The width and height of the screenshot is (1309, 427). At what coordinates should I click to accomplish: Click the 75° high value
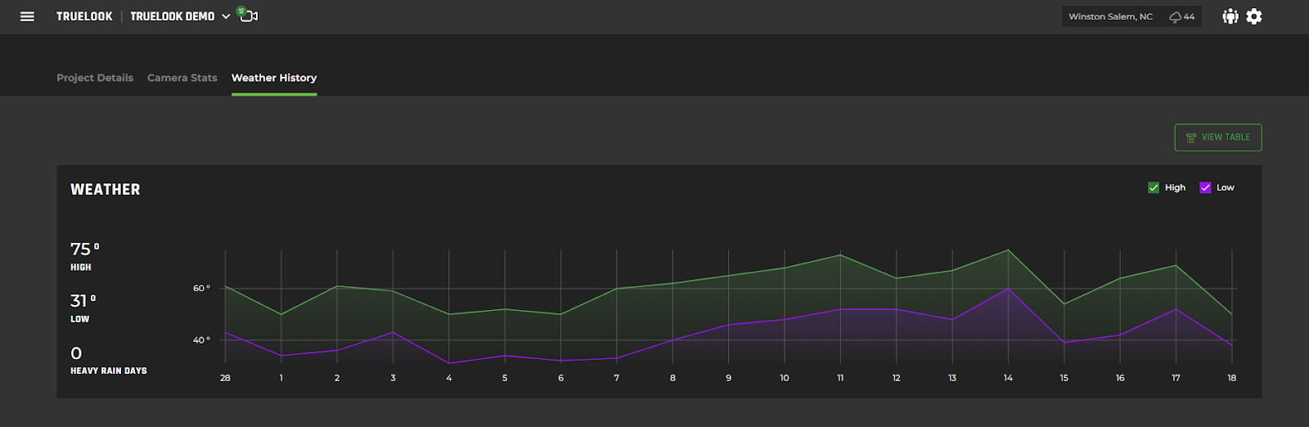pos(84,249)
